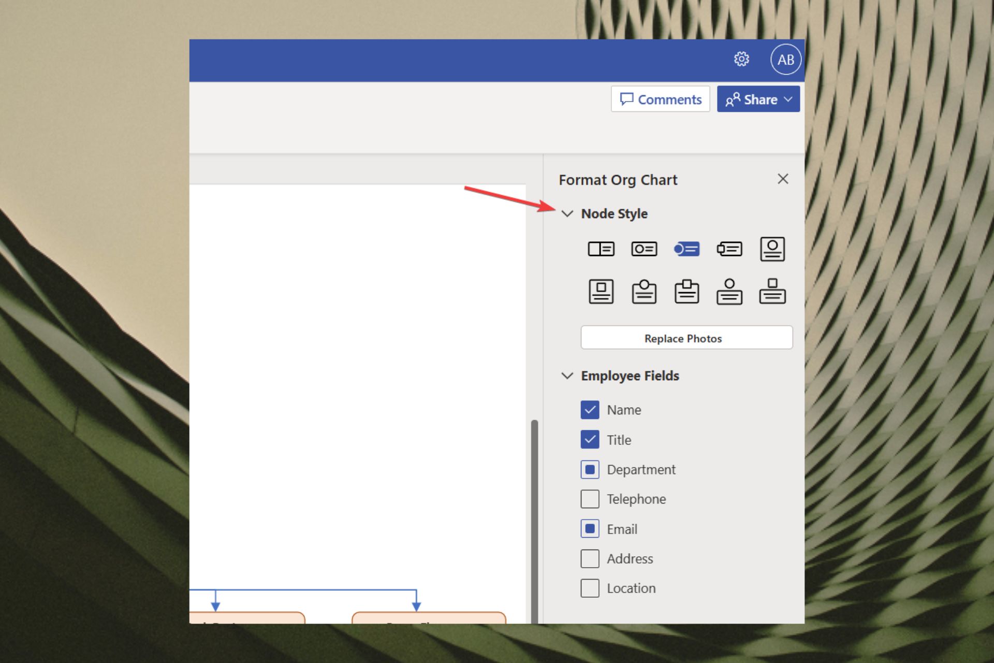
Task: Pick the tall card style with square portrait
Action: pos(601,292)
